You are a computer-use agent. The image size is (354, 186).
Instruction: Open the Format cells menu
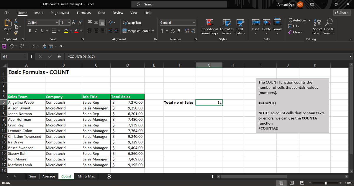[x=277, y=26]
